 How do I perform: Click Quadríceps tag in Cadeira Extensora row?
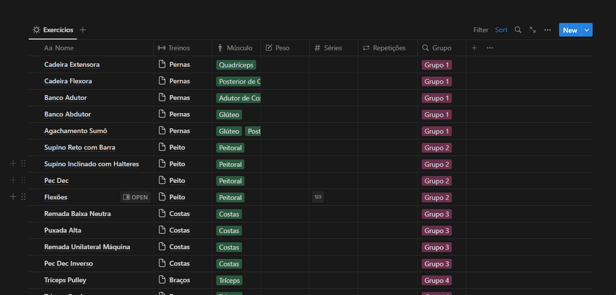click(x=236, y=65)
